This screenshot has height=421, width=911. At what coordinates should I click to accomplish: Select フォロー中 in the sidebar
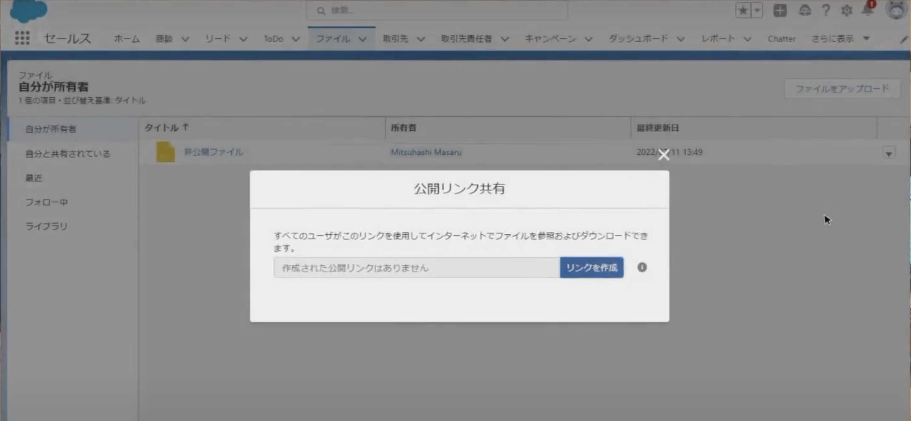point(47,202)
